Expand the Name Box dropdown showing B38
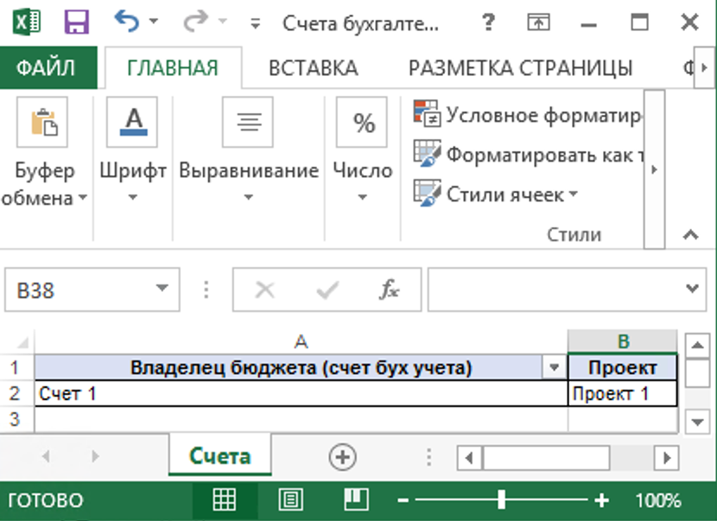Screen dimensions: 717x521 [x=162, y=290]
